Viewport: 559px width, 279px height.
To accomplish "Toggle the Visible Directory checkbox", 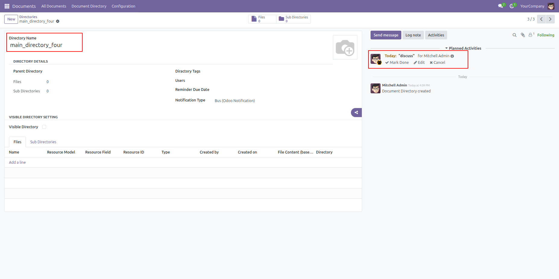I will point(44,127).
